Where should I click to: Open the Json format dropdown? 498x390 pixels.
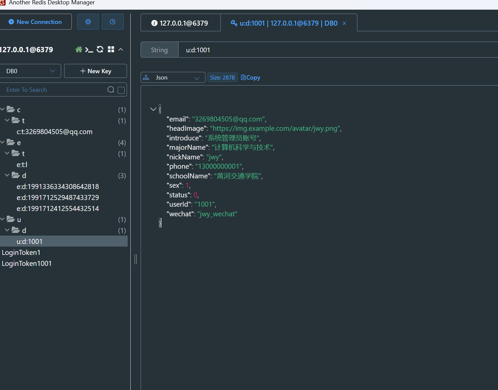tap(173, 78)
